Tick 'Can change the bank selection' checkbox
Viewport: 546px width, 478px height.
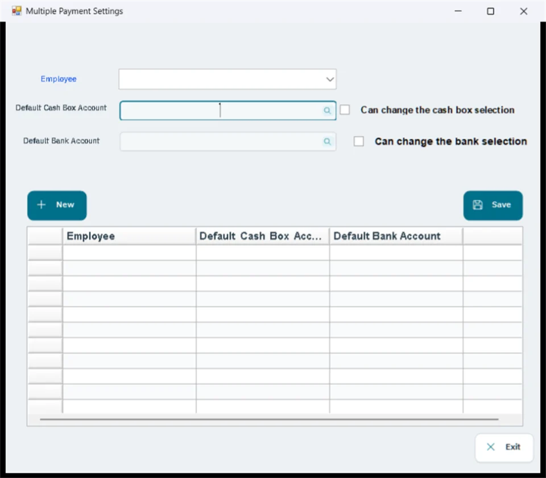tap(359, 141)
